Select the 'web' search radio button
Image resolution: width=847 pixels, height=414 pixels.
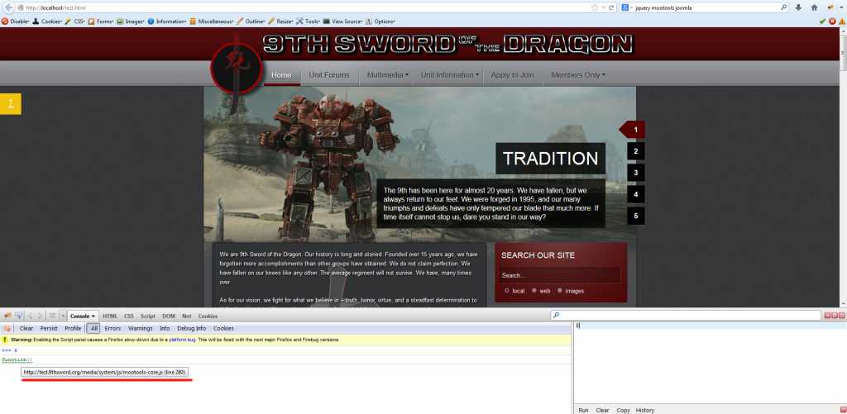pos(534,291)
